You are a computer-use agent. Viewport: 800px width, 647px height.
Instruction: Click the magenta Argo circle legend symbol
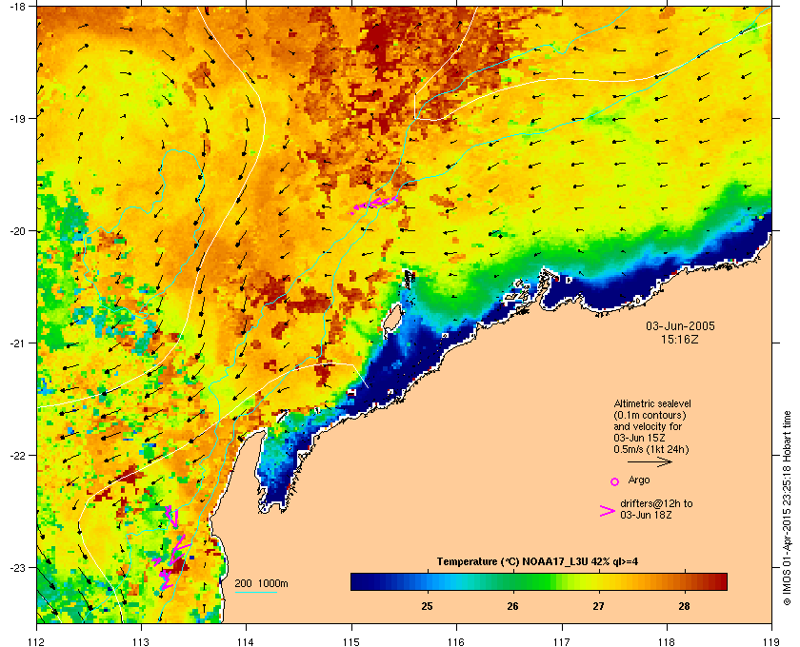pos(615,481)
